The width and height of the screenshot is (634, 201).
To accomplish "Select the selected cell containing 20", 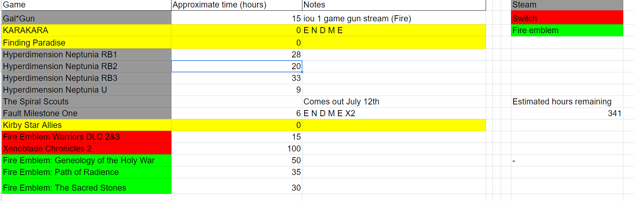I will coord(237,66).
